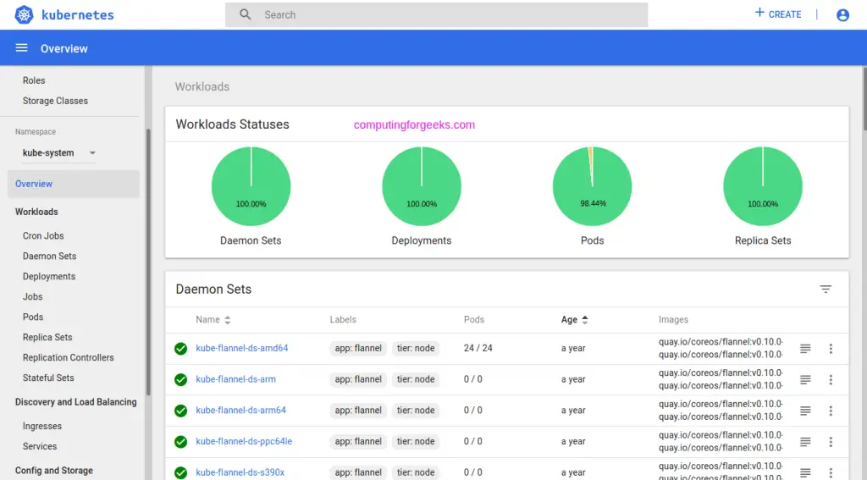This screenshot has width=867, height=480.
Task: Open the kube-flannel-ds-s390x daemon set link
Action: (x=240, y=472)
